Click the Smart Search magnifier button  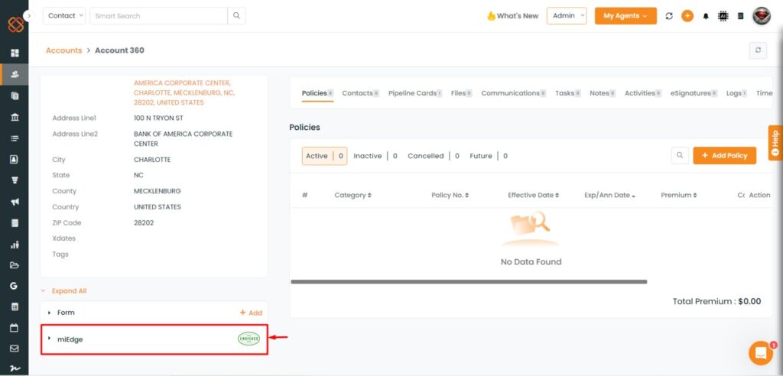236,15
